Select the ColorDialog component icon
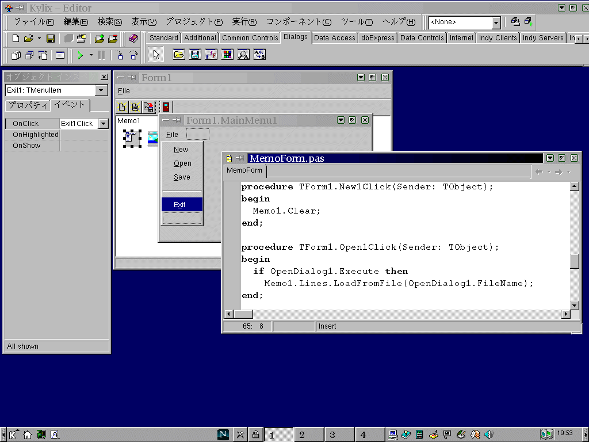The height and width of the screenshot is (442, 589). (227, 55)
